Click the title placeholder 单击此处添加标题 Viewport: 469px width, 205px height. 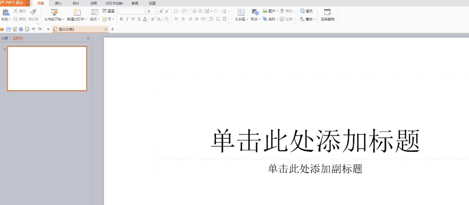tap(315, 141)
